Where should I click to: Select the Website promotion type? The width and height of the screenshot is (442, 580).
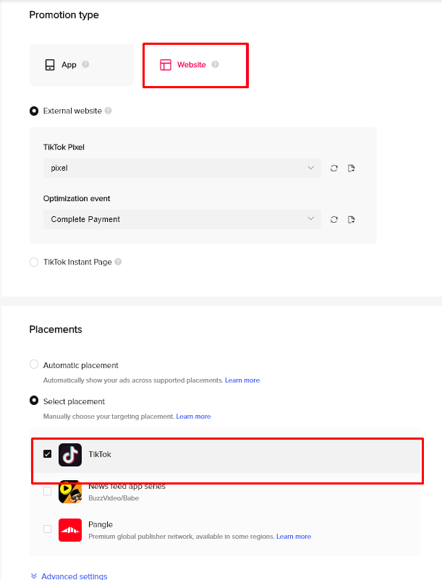pyautogui.click(x=195, y=65)
